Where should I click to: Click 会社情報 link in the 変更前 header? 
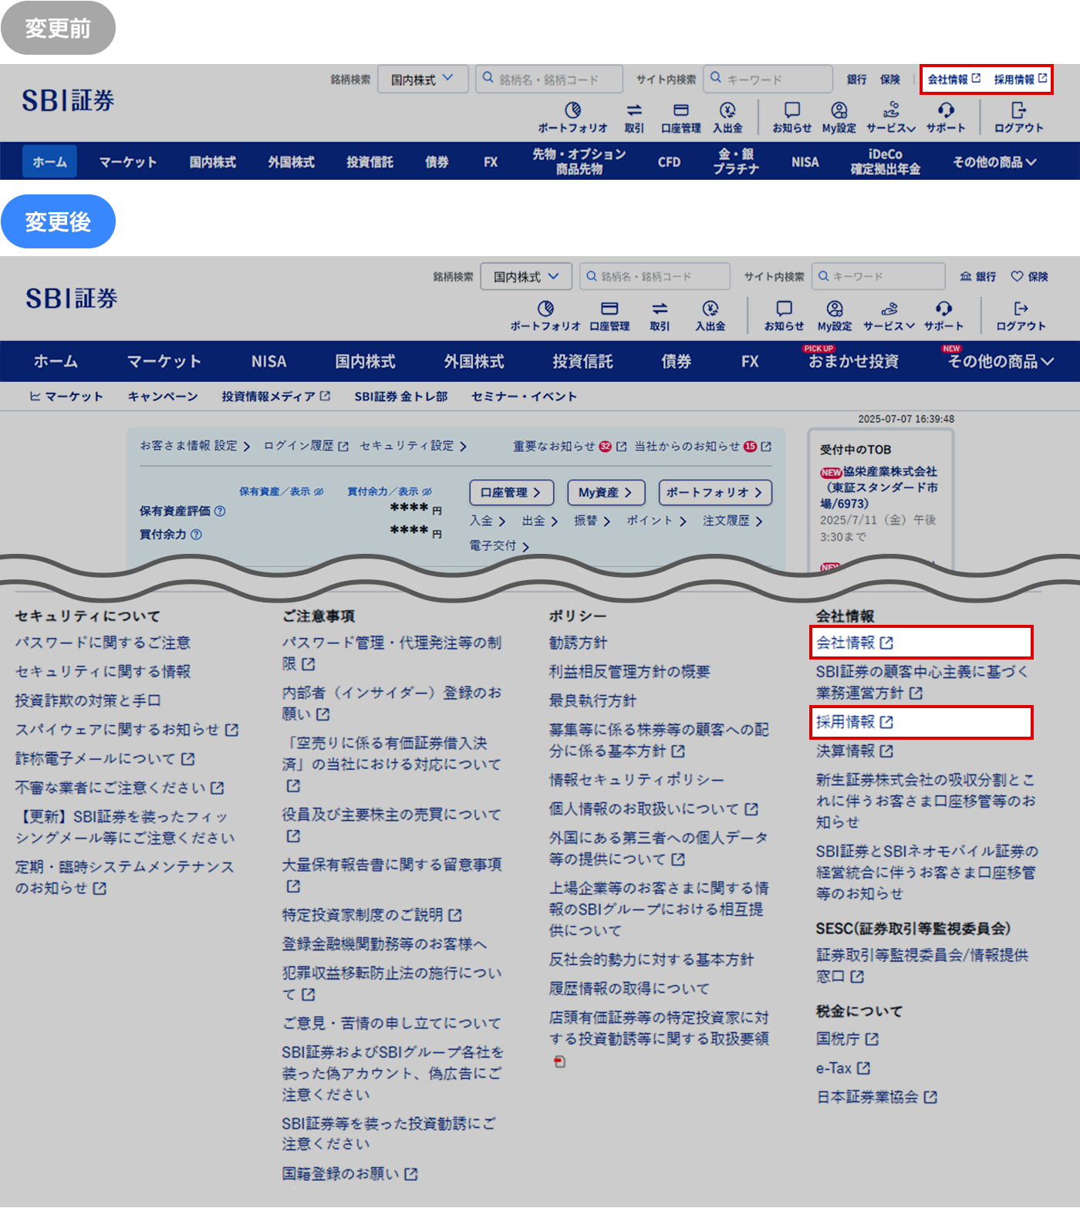(x=953, y=79)
